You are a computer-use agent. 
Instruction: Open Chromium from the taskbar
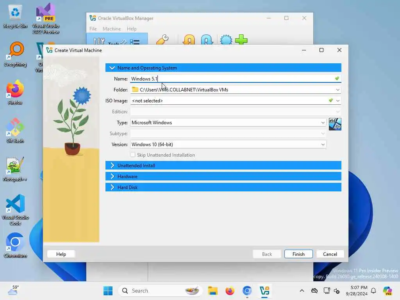pyautogui.click(x=247, y=291)
